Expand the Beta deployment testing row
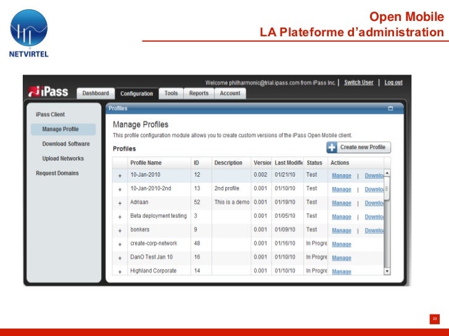The image size is (449, 336). click(120, 217)
